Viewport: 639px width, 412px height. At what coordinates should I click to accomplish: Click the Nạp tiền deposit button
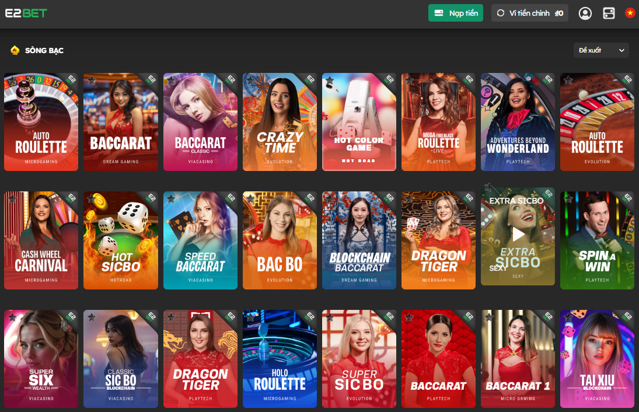tap(456, 13)
